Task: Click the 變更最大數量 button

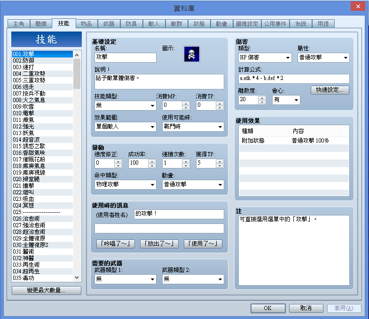Action: 47,290
